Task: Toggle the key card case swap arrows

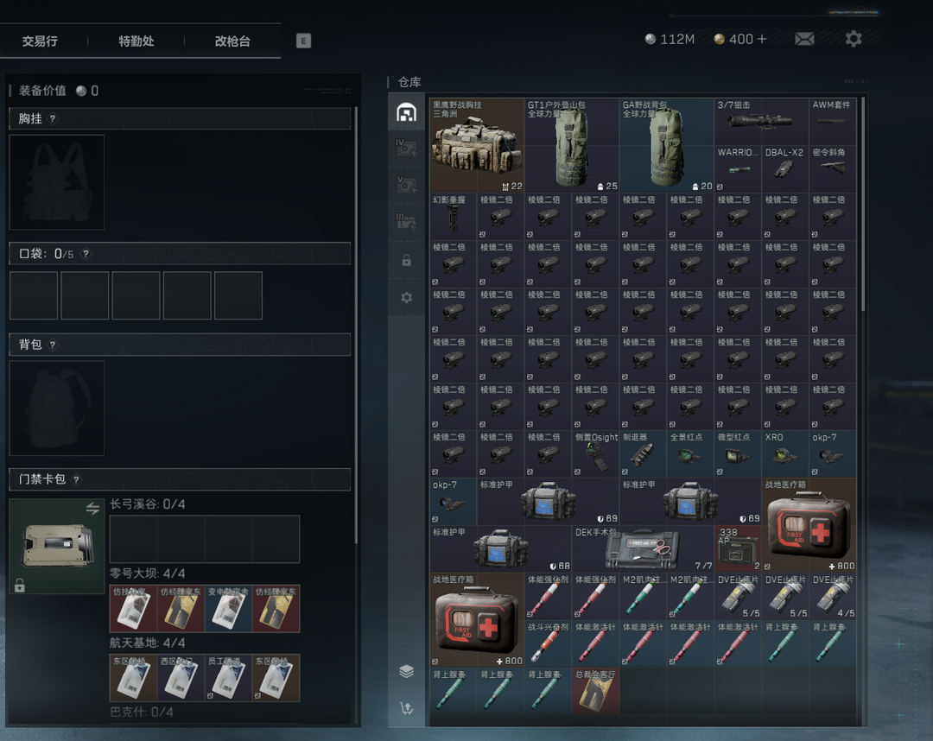Action: pyautogui.click(x=92, y=510)
